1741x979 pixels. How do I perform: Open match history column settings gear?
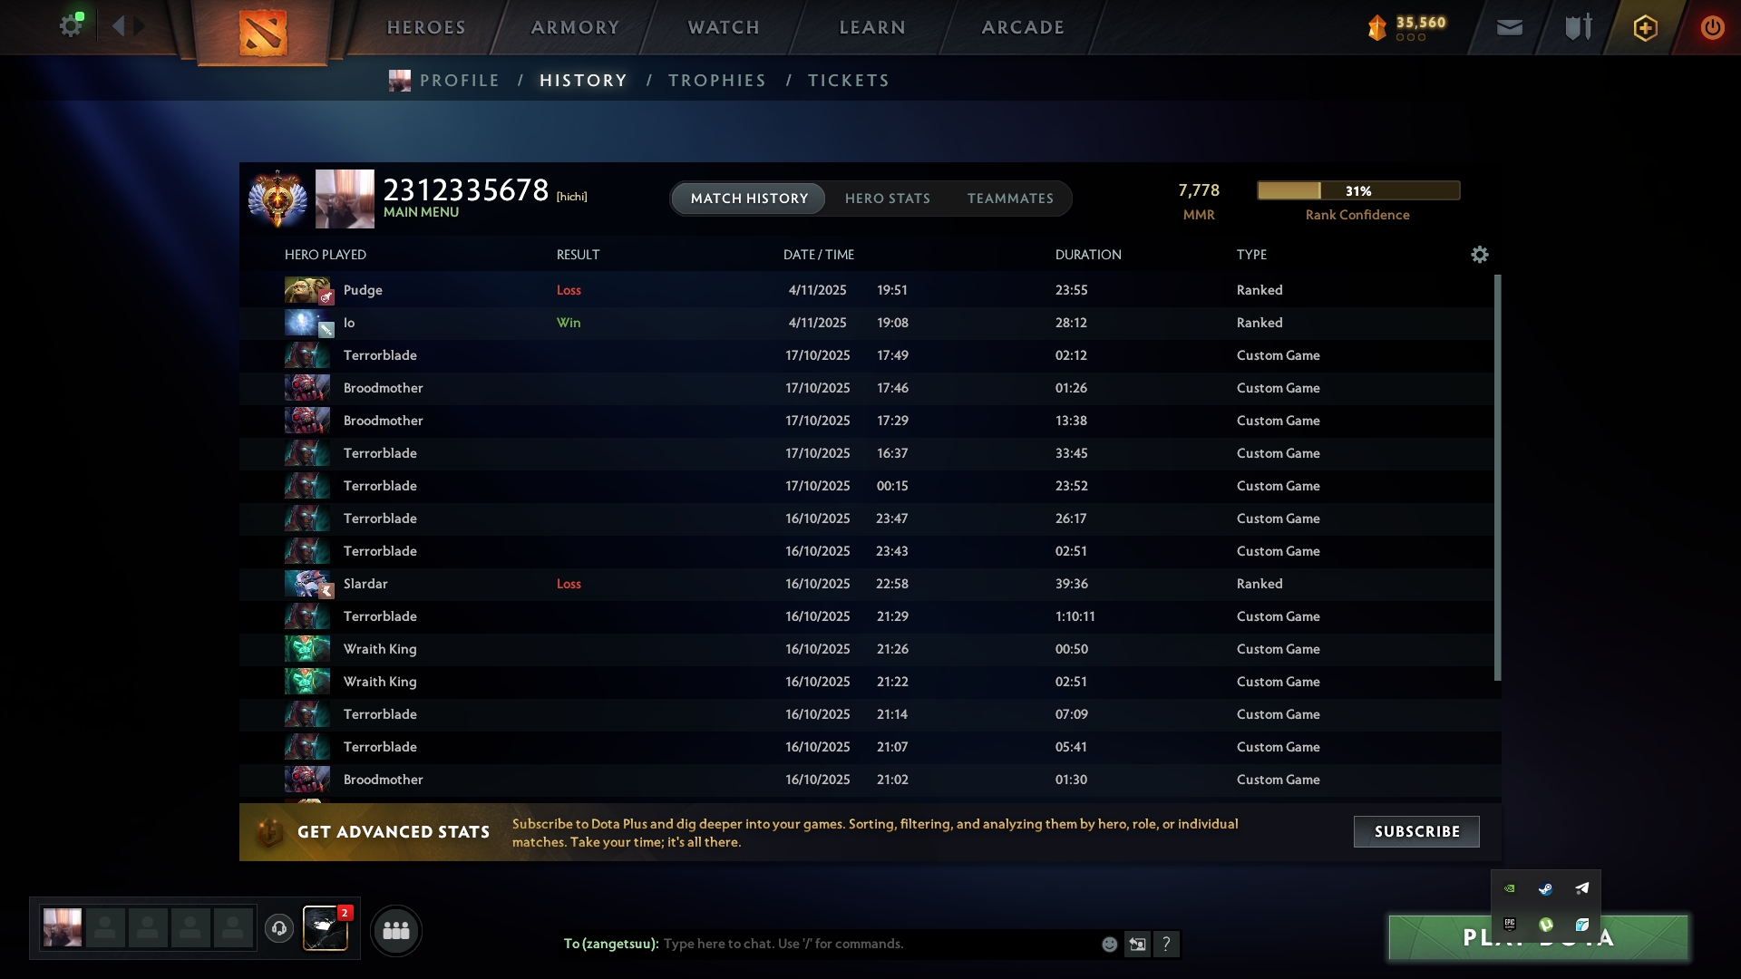point(1479,255)
